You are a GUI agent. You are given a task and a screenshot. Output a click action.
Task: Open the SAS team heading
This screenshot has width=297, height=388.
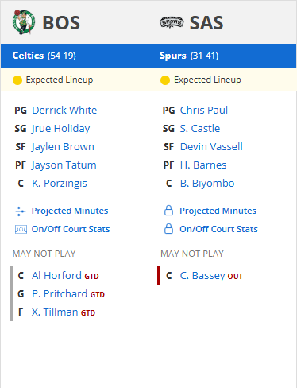[x=206, y=23]
